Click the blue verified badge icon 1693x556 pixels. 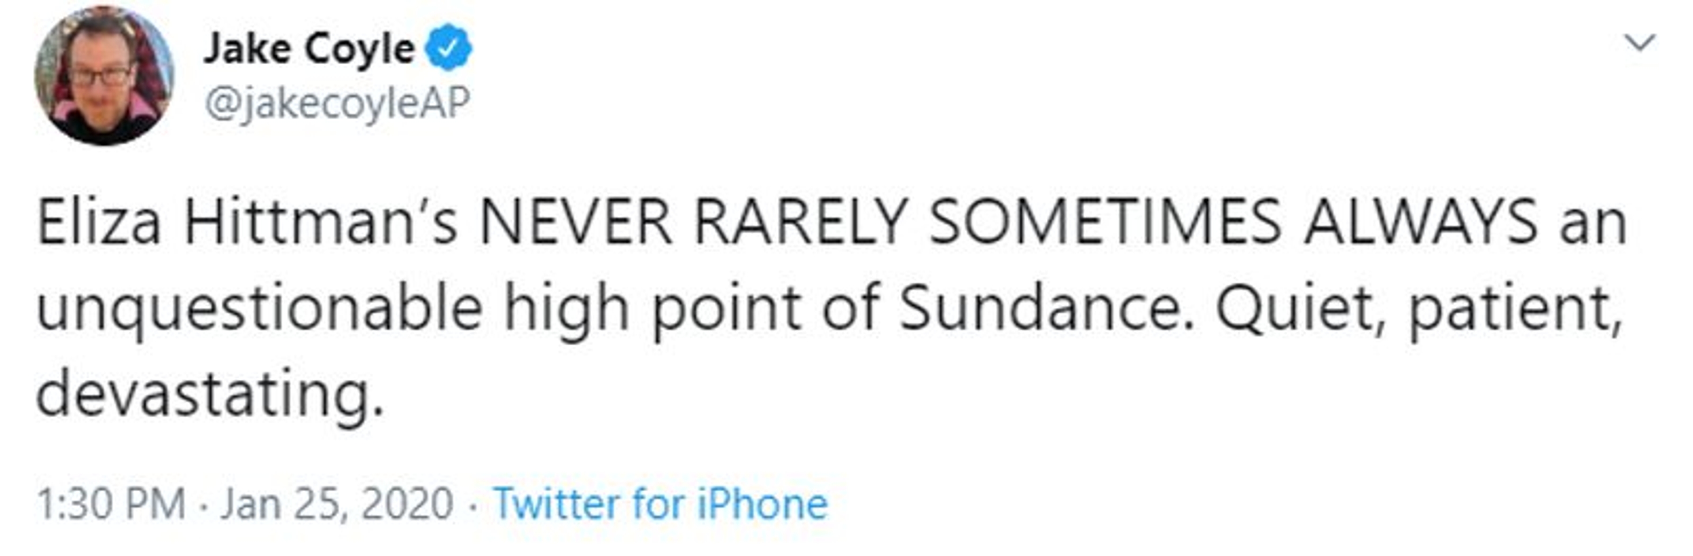pyautogui.click(x=449, y=47)
